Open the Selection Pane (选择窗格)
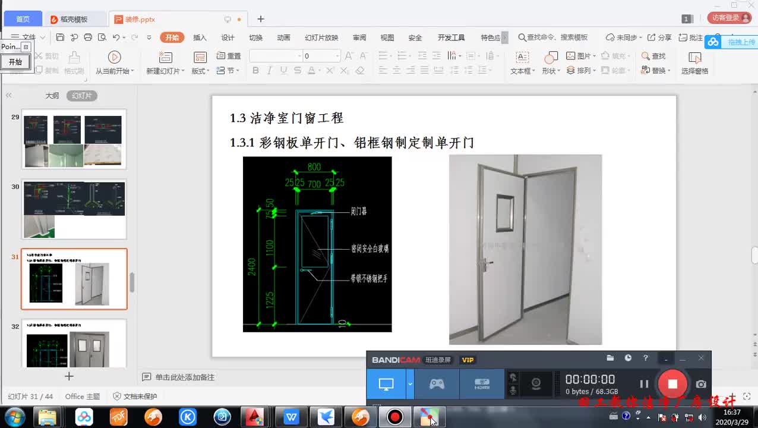This screenshot has height=428, width=758. [x=694, y=64]
